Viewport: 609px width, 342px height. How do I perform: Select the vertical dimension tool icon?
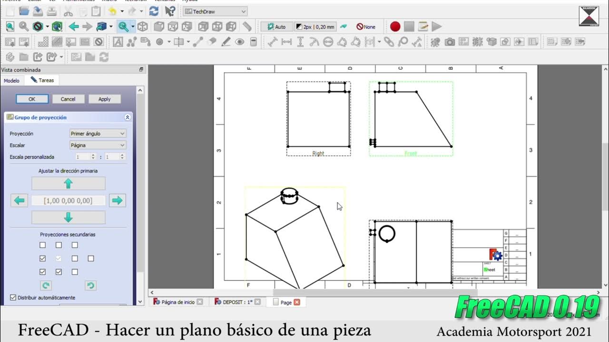pos(300,42)
